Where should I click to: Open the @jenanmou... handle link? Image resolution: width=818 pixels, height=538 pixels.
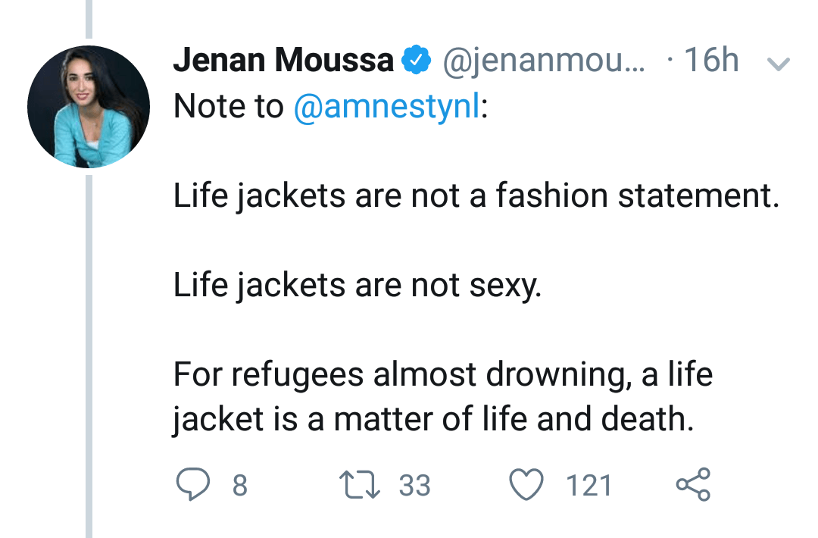pos(543,61)
